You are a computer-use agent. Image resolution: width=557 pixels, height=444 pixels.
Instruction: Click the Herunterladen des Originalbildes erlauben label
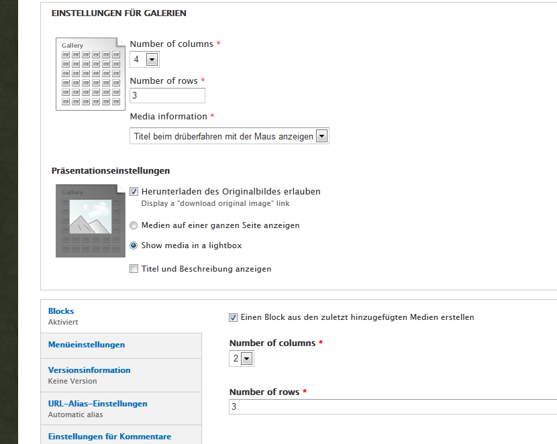(231, 192)
